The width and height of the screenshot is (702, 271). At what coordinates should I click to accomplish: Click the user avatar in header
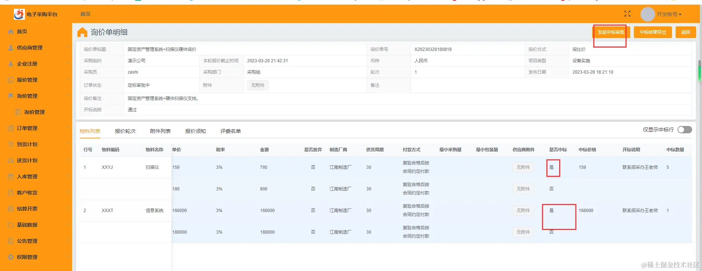tap(647, 14)
